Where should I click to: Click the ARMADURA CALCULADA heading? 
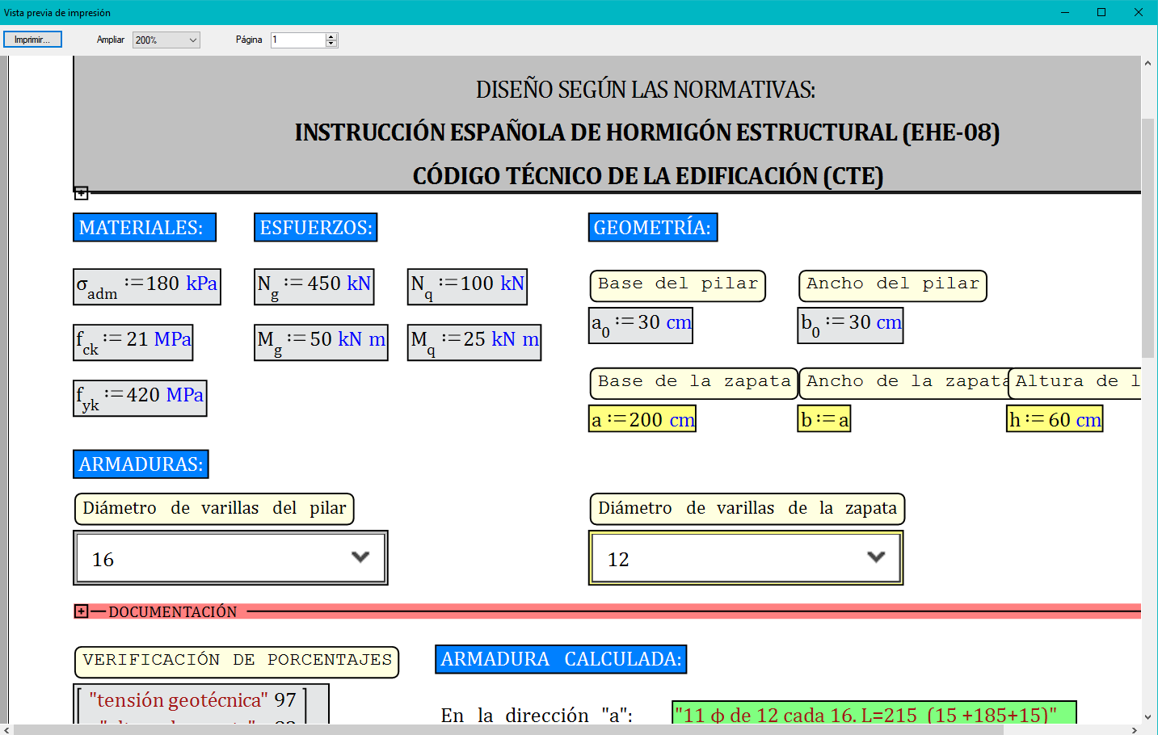[x=561, y=659]
